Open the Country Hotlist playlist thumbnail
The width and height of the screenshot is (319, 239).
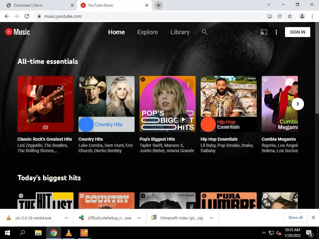[107, 201]
